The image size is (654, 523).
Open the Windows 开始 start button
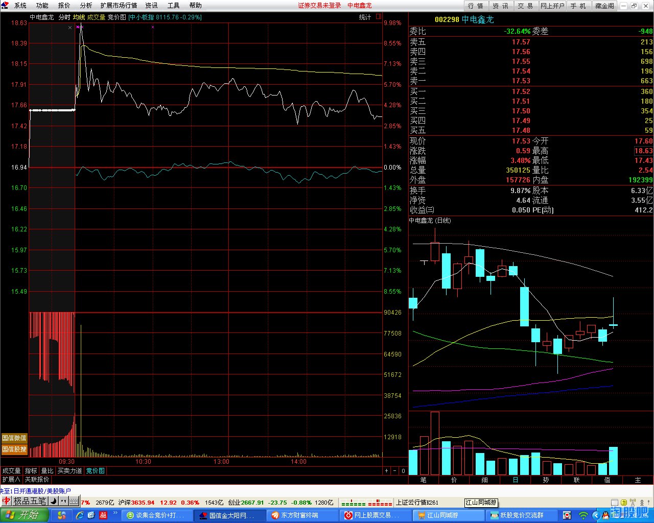25,515
